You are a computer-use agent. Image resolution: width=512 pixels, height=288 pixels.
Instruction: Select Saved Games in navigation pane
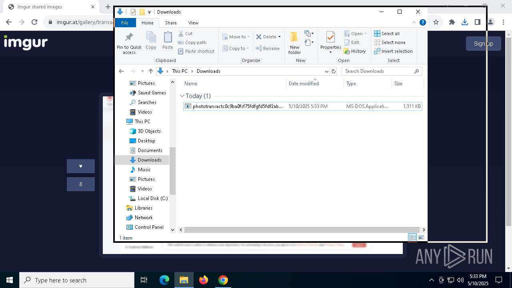[148, 93]
